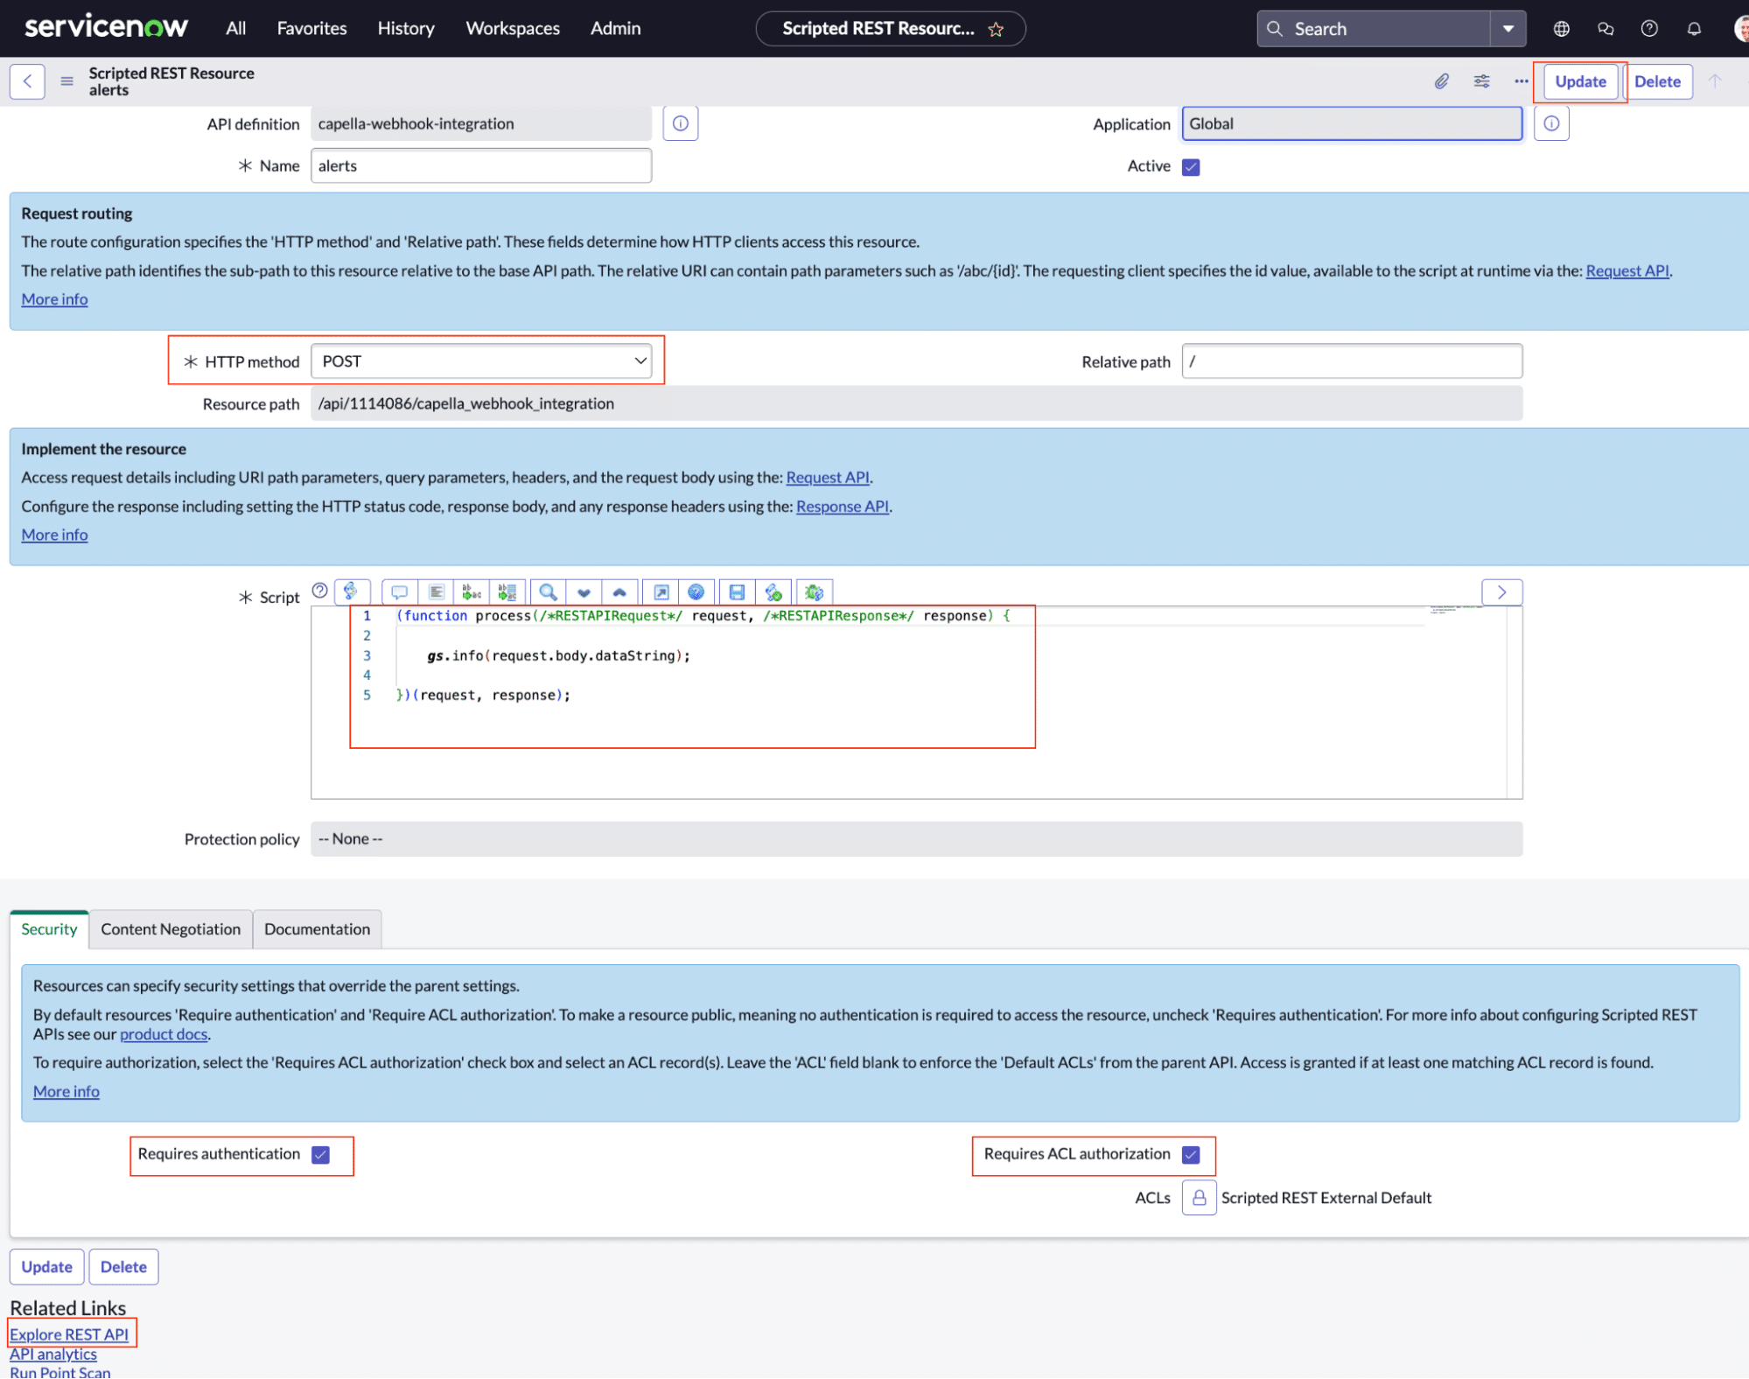Open notifications via the bell icon
Image resolution: width=1749 pixels, height=1379 pixels.
coord(1694,28)
